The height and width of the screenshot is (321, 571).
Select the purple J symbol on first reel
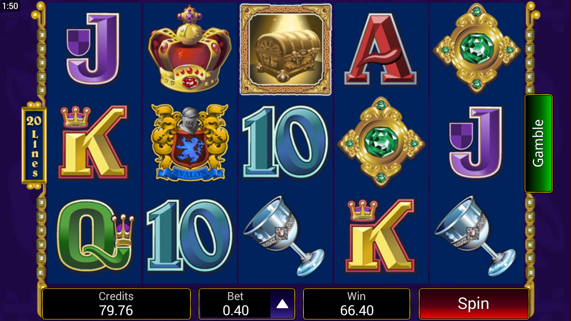93,49
